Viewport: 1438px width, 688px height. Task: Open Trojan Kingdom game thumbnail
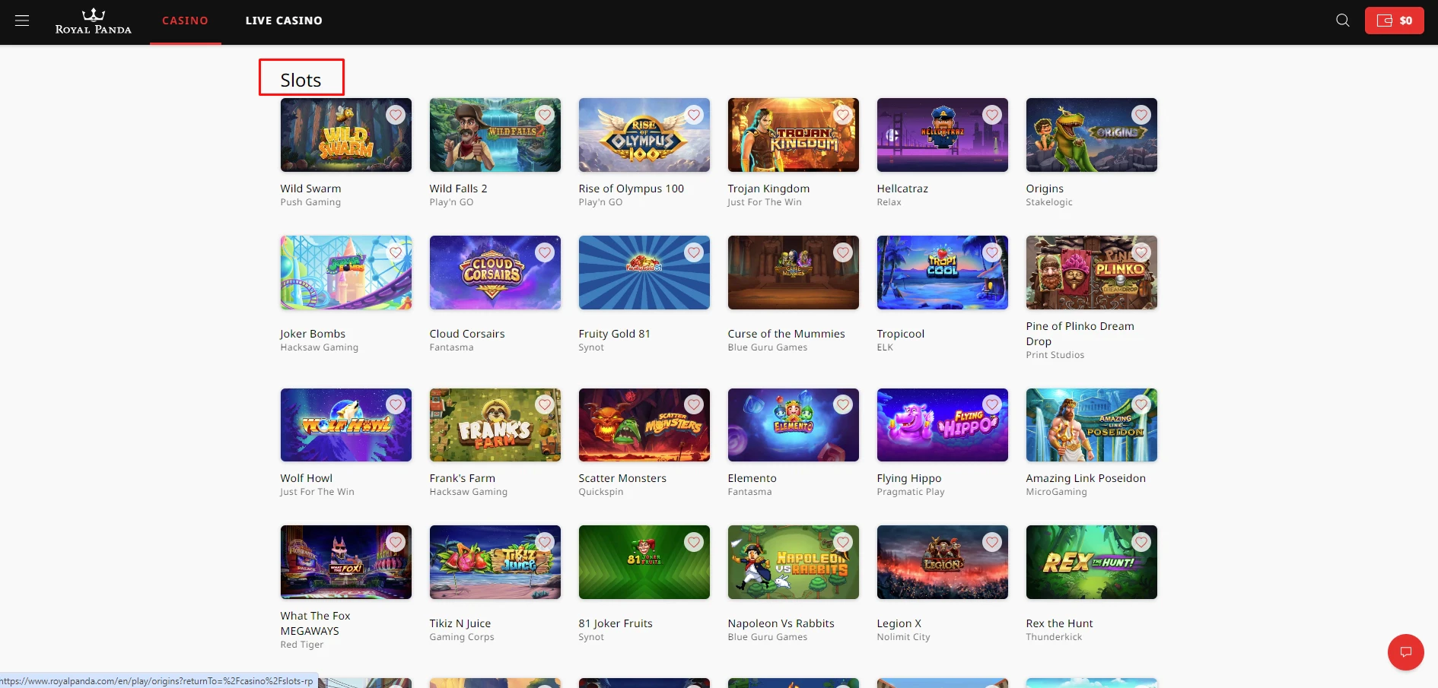[794, 135]
